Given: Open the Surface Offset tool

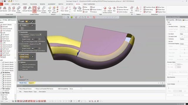Looking at the screenshot, I should click(122, 7).
